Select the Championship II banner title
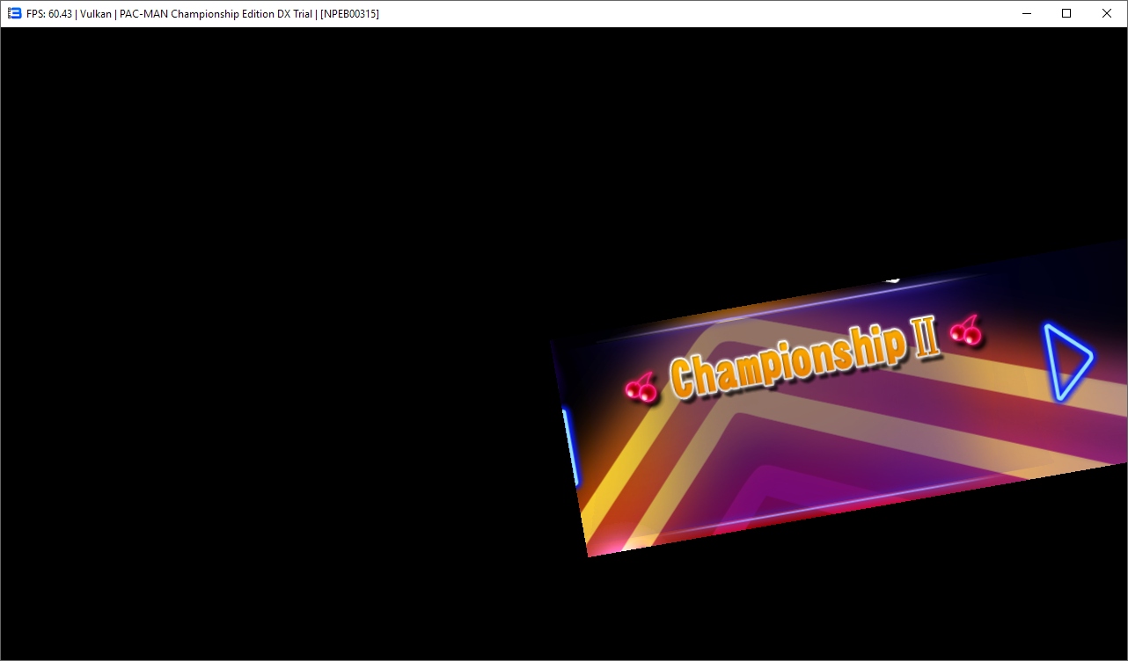1128x661 pixels. coord(804,360)
